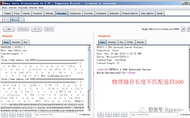Show the request Hex view tab
This screenshot has height=118, width=190.
click(x=26, y=42)
